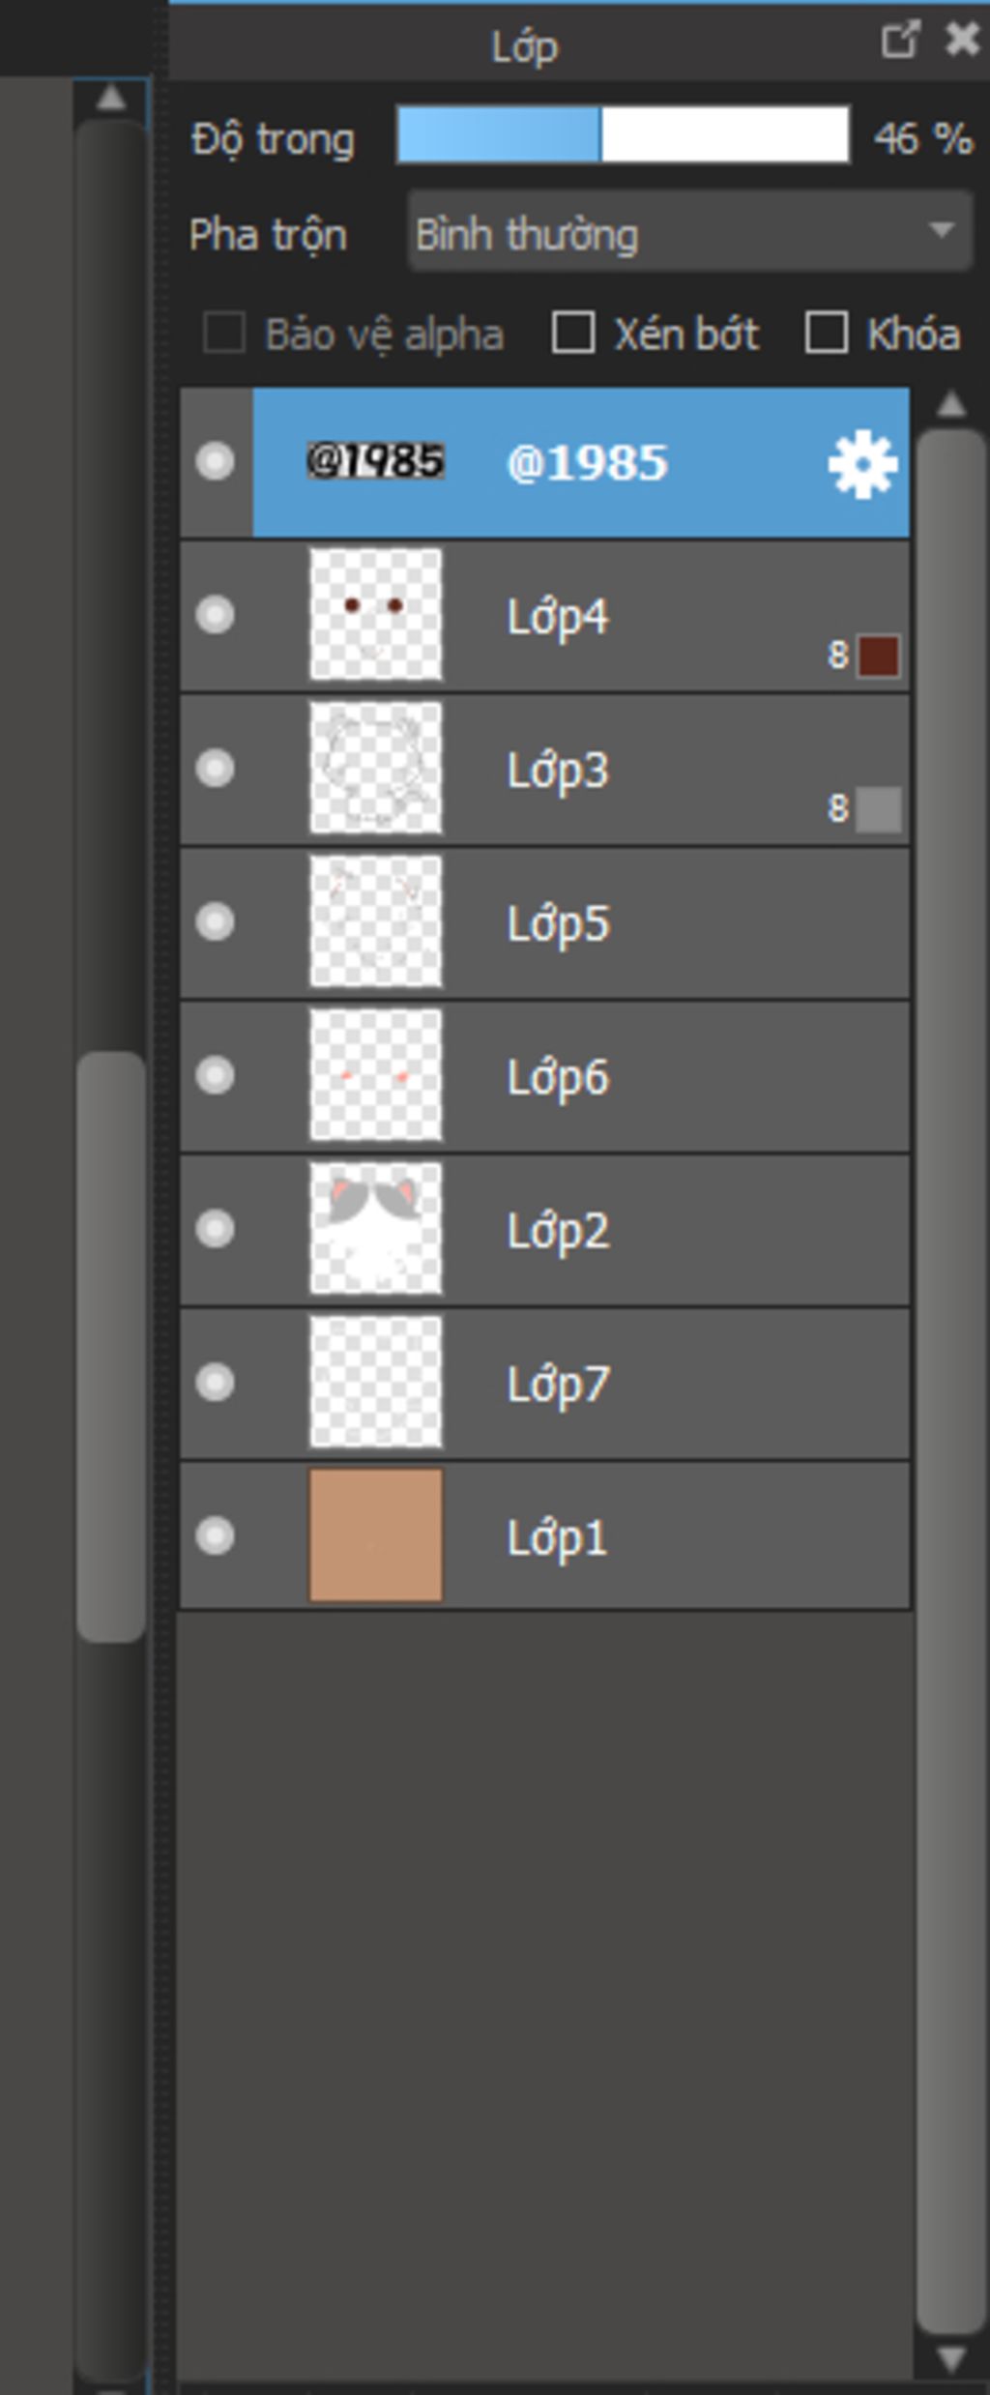
Task: Hide the Lớp3 layer
Action: [x=215, y=769]
